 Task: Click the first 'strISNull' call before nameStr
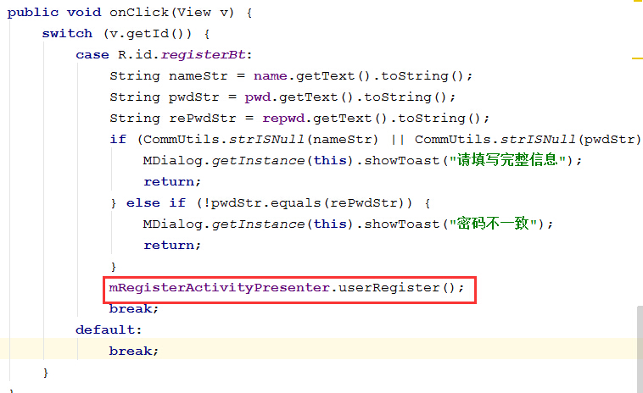click(266, 140)
